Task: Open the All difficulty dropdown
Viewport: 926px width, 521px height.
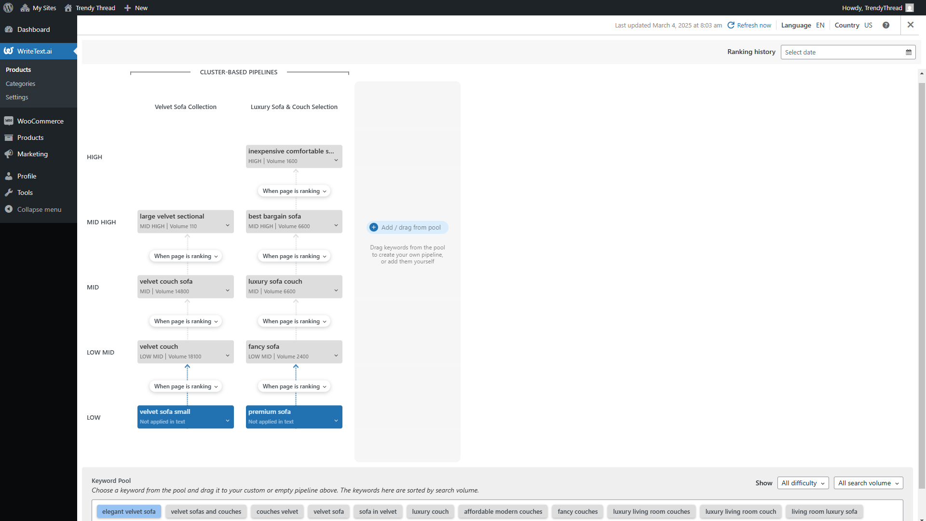Action: tap(803, 483)
